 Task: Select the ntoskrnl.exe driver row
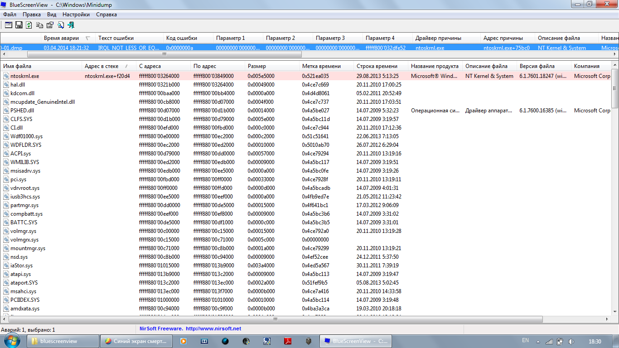[24, 76]
